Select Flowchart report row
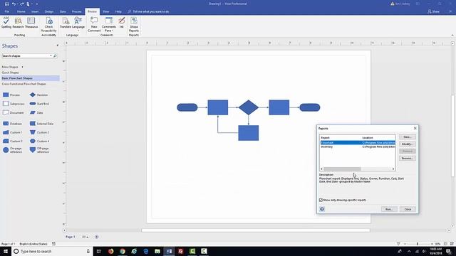This screenshot has width=456, height=256. click(x=358, y=143)
